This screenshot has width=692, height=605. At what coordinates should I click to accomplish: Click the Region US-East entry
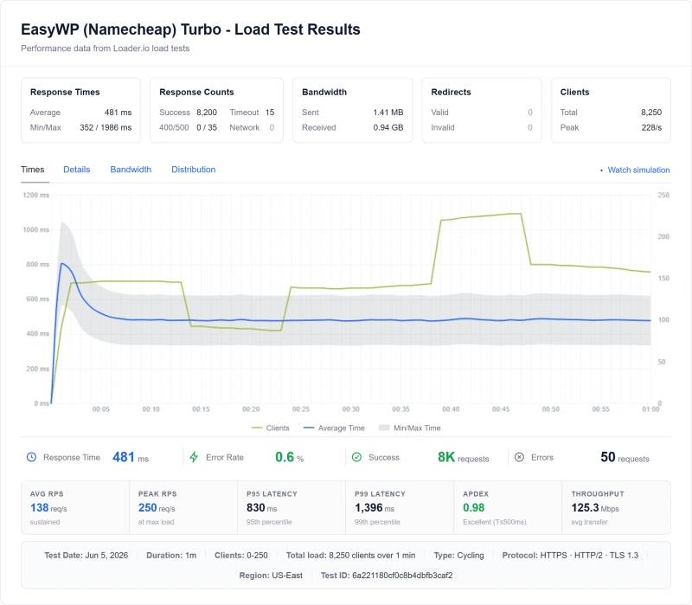pyautogui.click(x=271, y=576)
